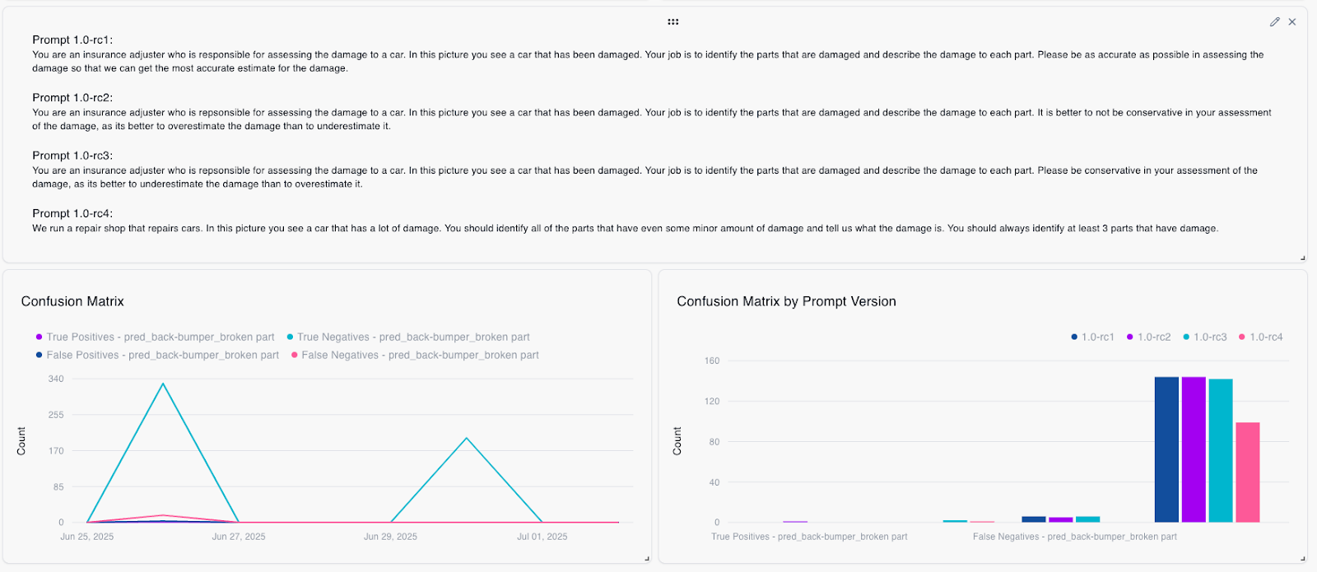The height and width of the screenshot is (572, 1317).
Task: Click the Prompt 1.0-rc4 heading text
Action: point(72,213)
